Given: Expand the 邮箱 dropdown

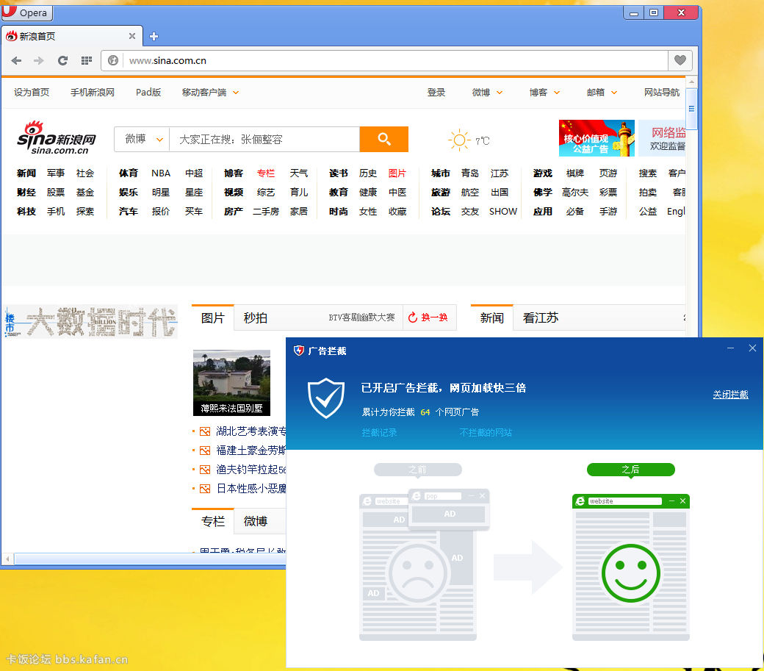Looking at the screenshot, I should point(614,93).
